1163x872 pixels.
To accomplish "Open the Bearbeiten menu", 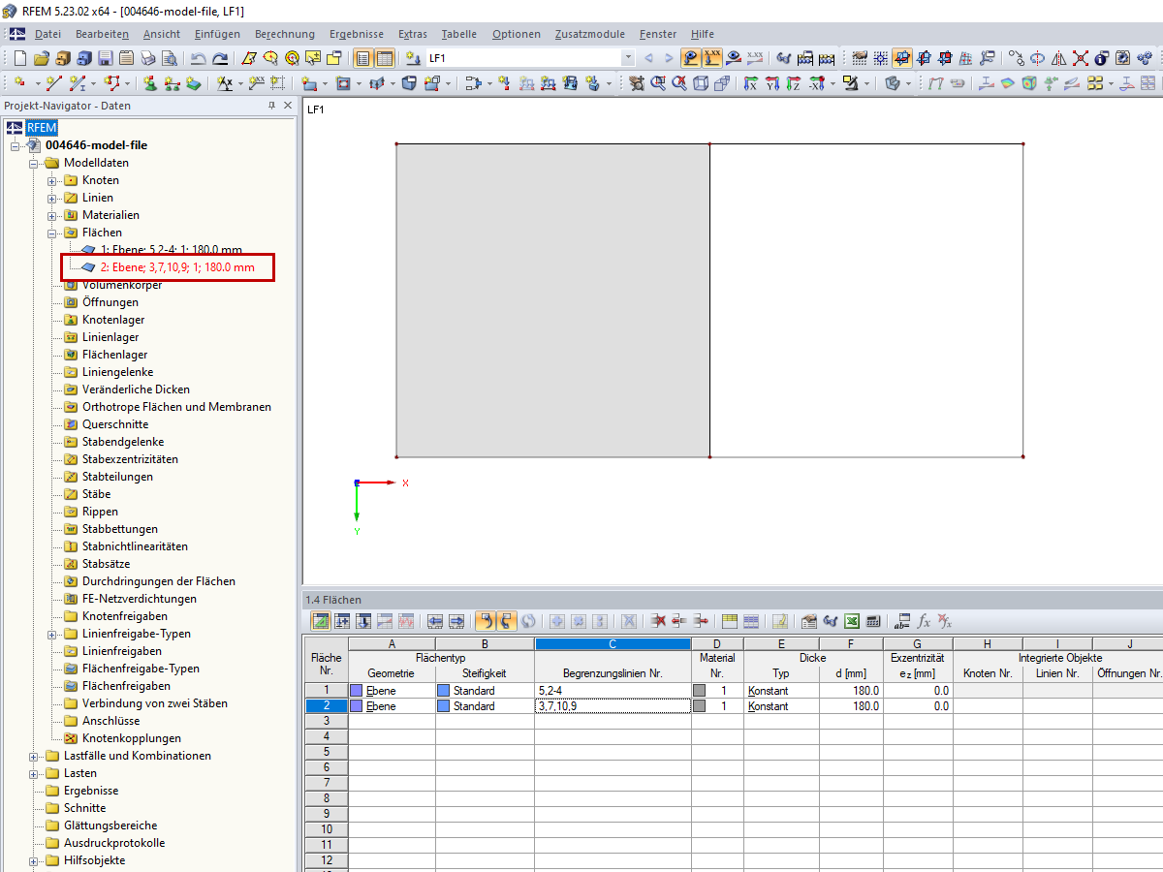I will [102, 34].
